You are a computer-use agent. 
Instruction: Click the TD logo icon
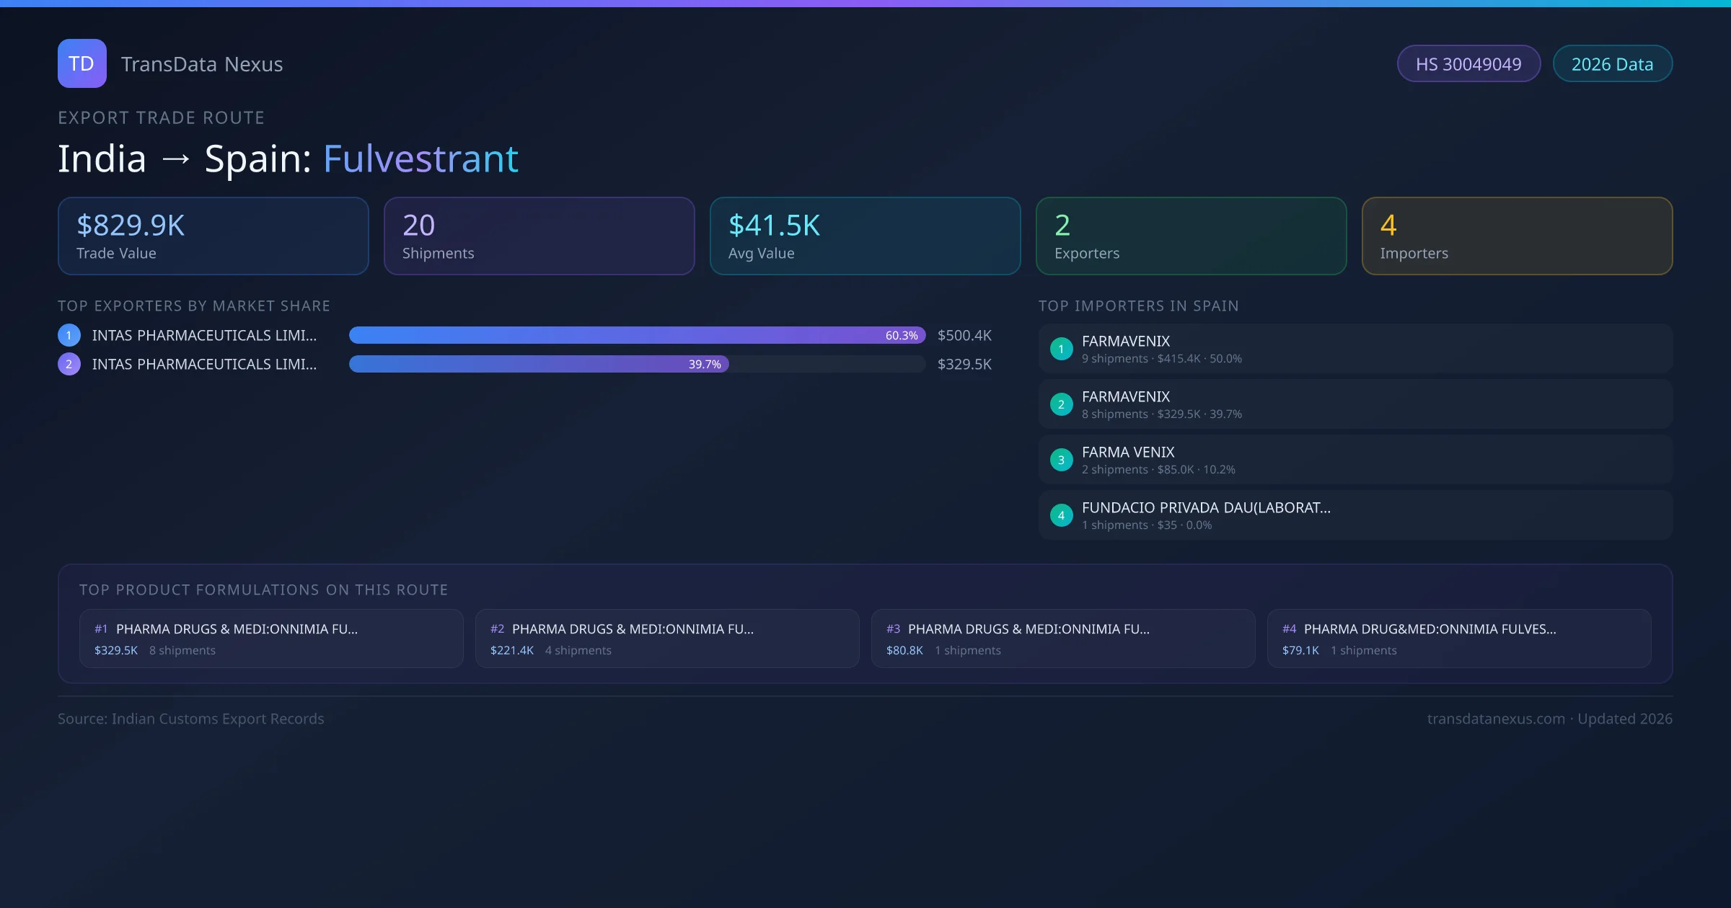pyautogui.click(x=82, y=63)
